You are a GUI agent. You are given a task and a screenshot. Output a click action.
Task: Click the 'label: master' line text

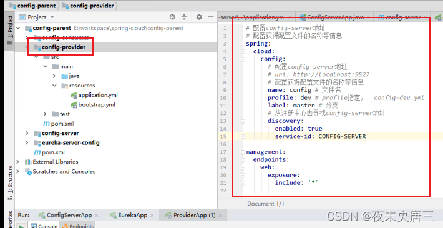coord(291,105)
